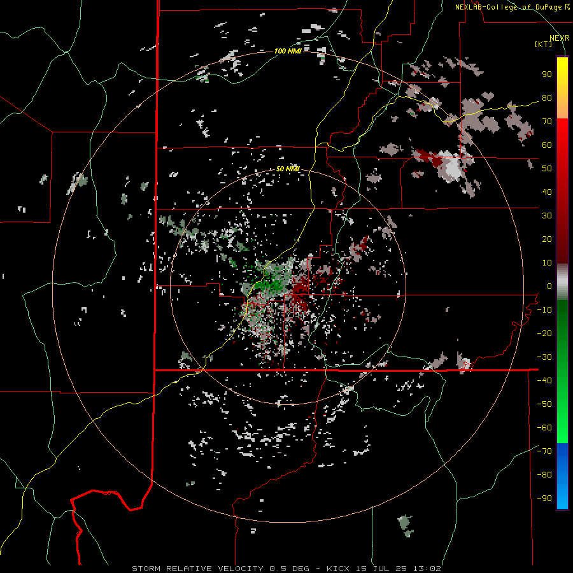Click the -30 value on velocity scale

[x=544, y=357]
